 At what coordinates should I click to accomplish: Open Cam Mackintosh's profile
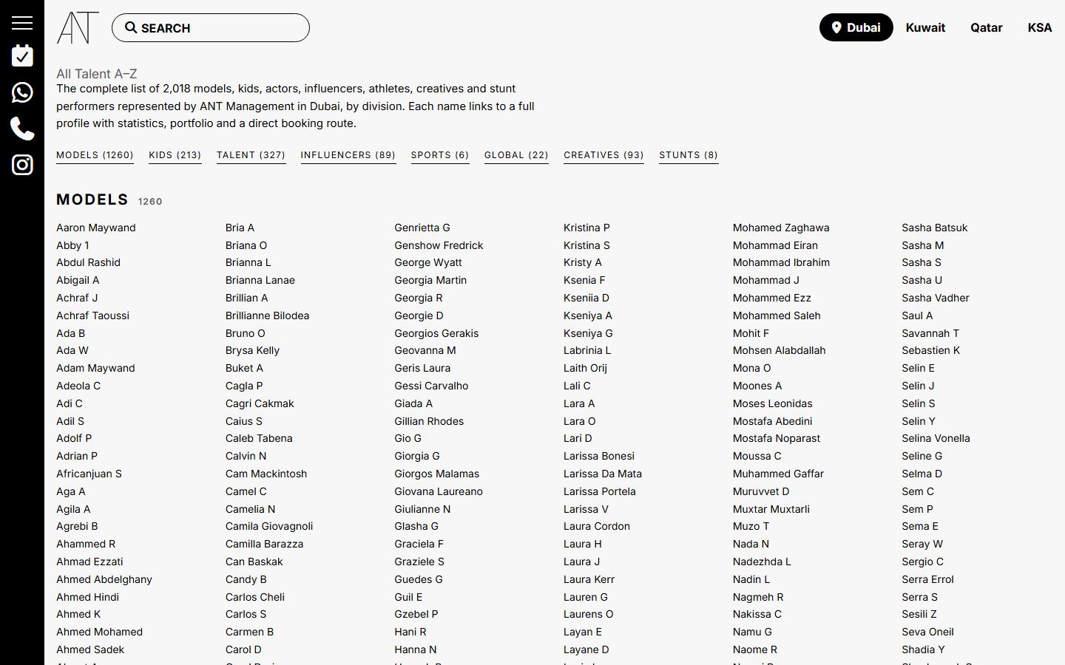coord(266,474)
